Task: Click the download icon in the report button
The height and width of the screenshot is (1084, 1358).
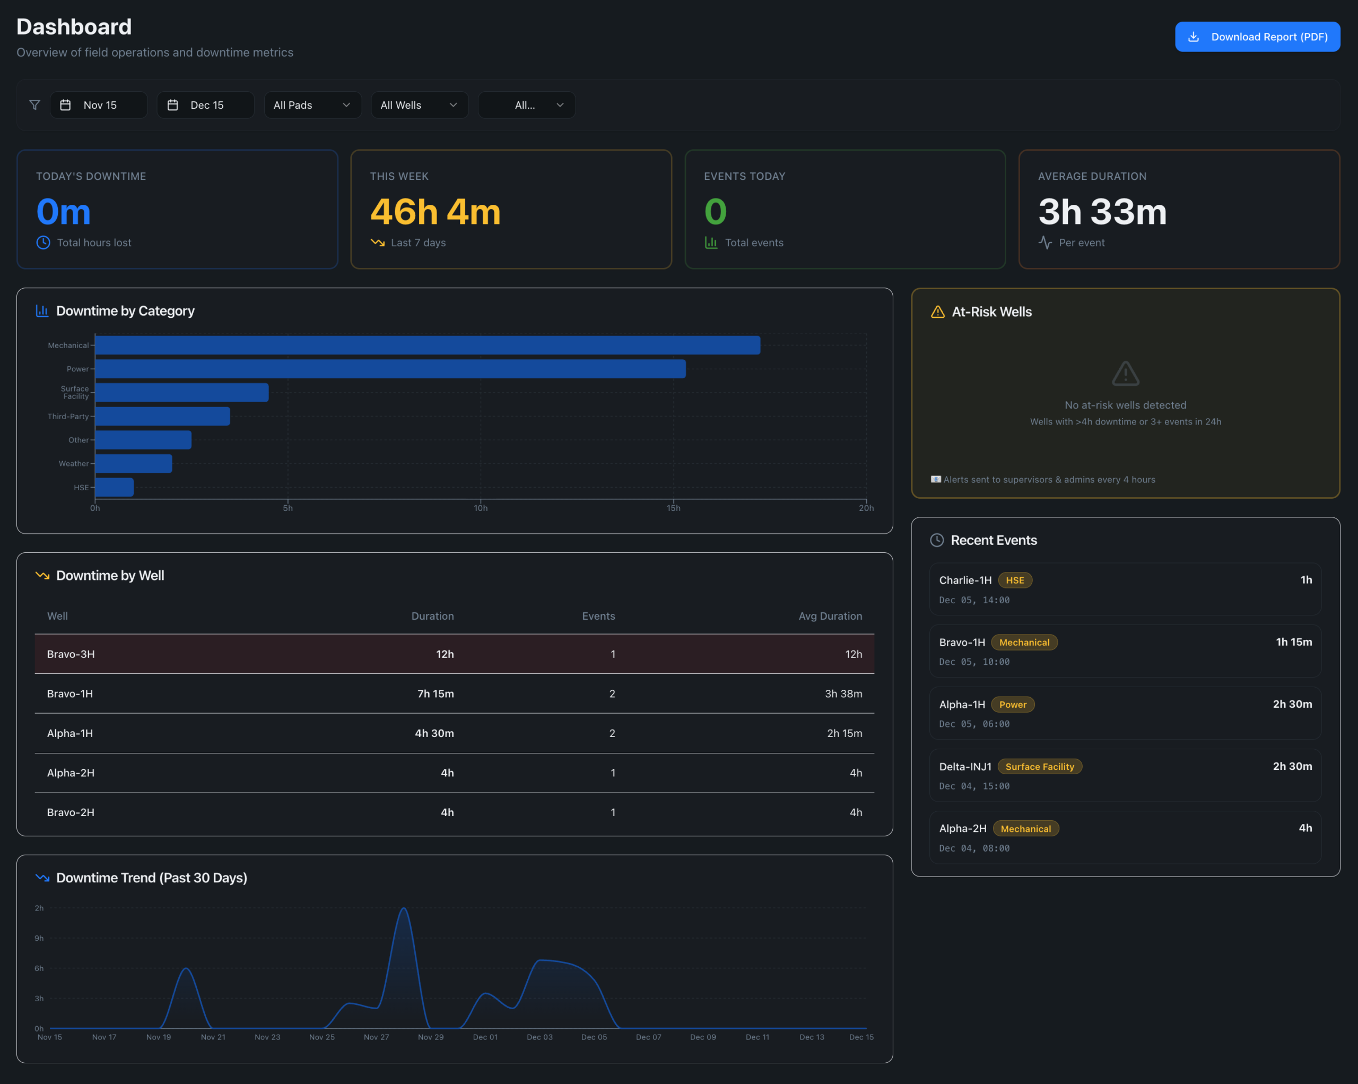Action: pos(1193,37)
